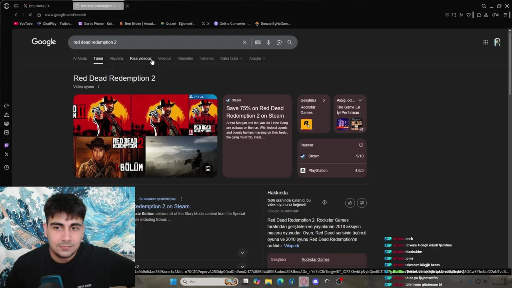Viewport: 512px width, 288px height.
Task: Open the Videolar search tab
Action: [165, 58]
